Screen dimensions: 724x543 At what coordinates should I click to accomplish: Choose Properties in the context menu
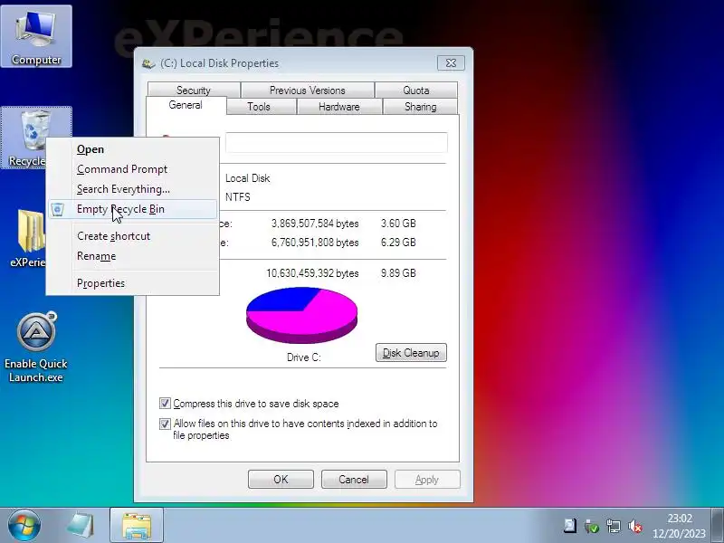pos(132,283)
